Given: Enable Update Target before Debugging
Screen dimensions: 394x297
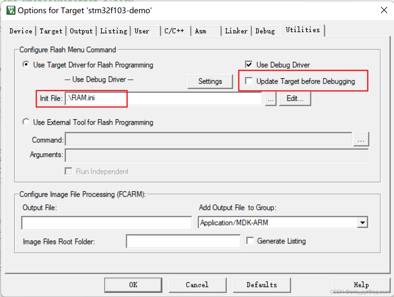Looking at the screenshot, I should click(249, 81).
